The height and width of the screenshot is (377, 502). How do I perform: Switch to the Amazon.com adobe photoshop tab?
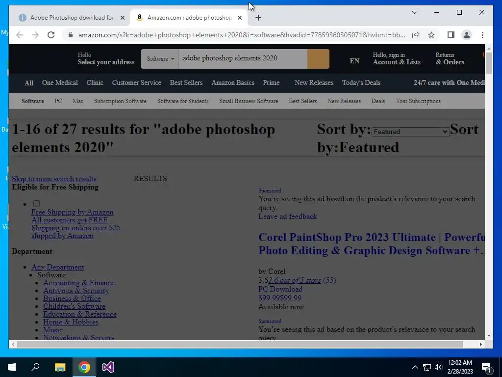[x=189, y=18]
